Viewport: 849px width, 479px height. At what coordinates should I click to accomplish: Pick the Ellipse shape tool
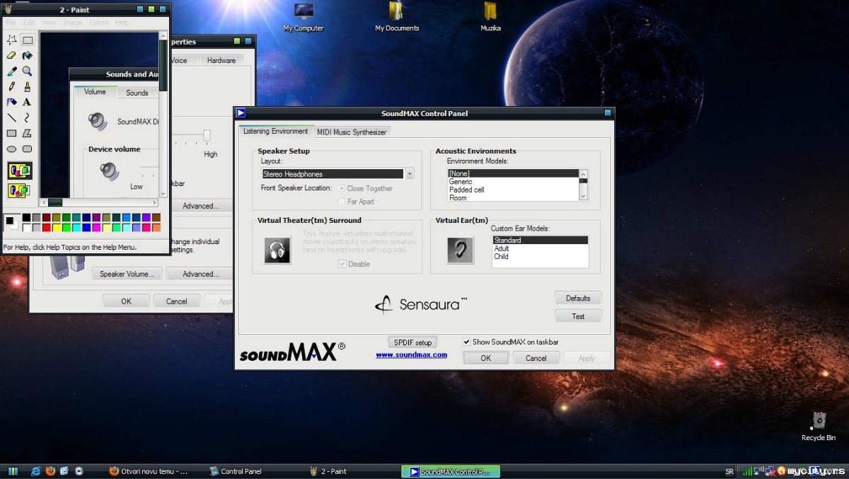(x=11, y=149)
